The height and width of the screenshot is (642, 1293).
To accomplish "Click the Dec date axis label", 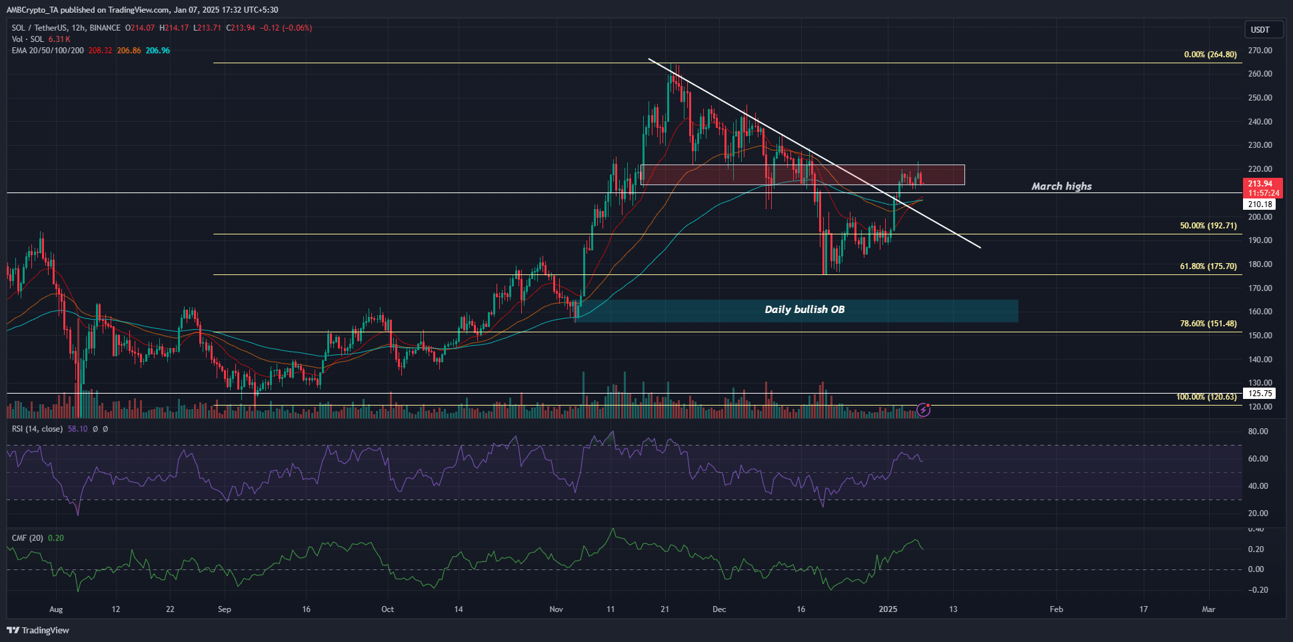I will (x=719, y=609).
